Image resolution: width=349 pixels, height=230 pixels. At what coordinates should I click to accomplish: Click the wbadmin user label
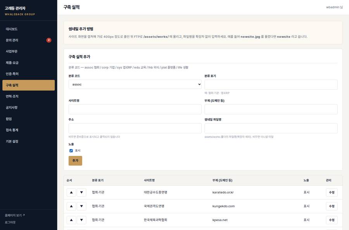pos(334,7)
